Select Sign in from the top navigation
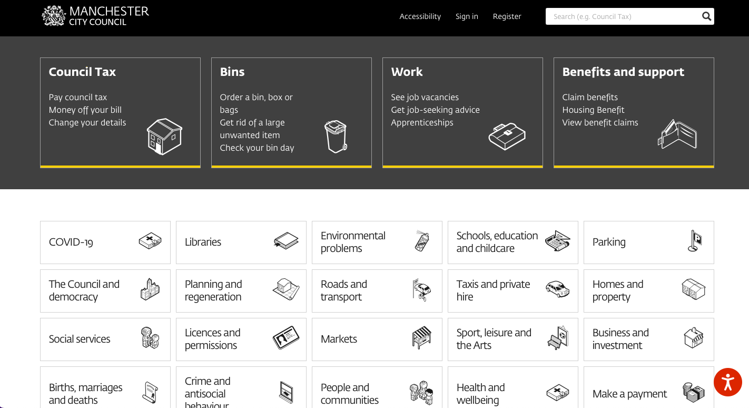The image size is (749, 408). click(467, 16)
